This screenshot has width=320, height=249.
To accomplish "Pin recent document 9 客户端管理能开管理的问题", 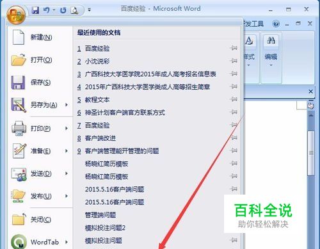I will tap(234, 150).
